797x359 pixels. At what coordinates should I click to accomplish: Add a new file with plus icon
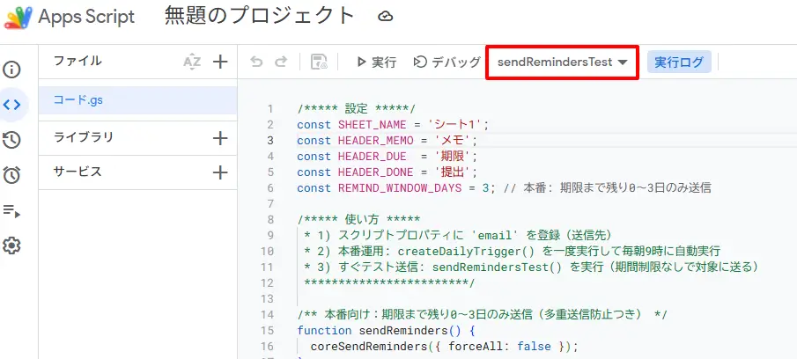point(220,62)
